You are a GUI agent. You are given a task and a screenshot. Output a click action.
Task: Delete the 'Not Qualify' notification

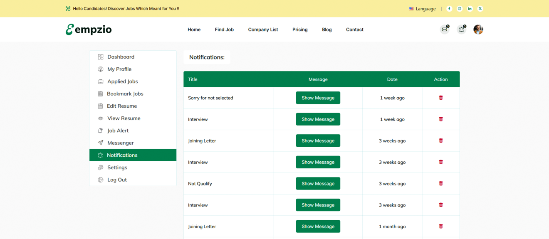coord(441,183)
